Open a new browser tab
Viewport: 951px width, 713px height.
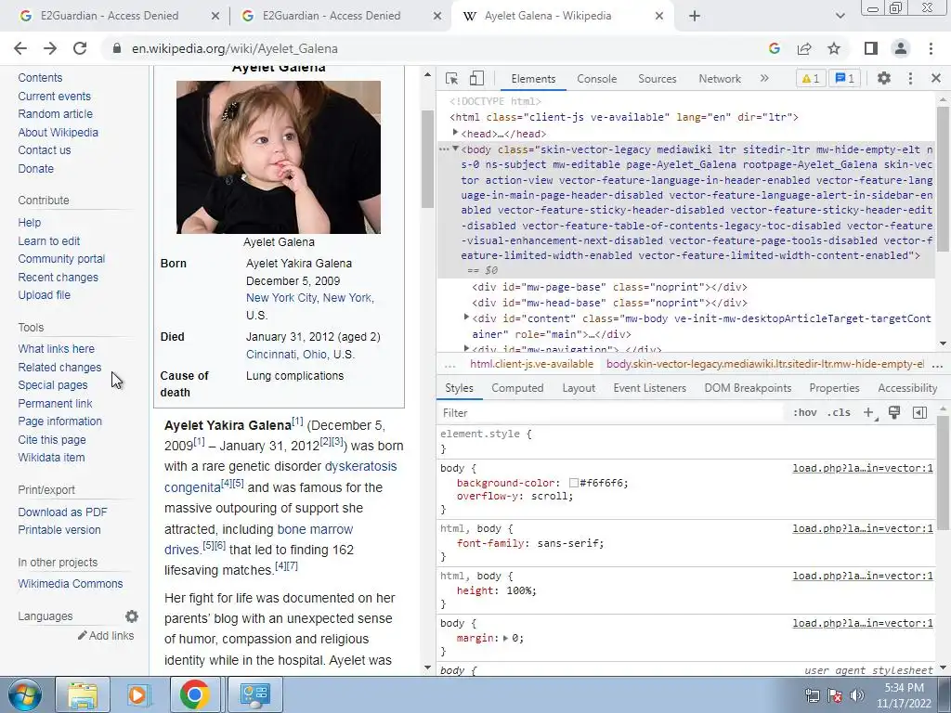(695, 16)
